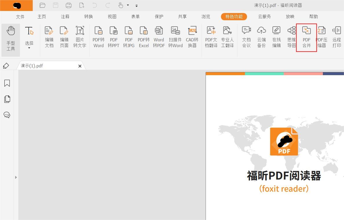Open the bookmarks panel in sidebar
The height and width of the screenshot is (220, 344).
click(7, 83)
